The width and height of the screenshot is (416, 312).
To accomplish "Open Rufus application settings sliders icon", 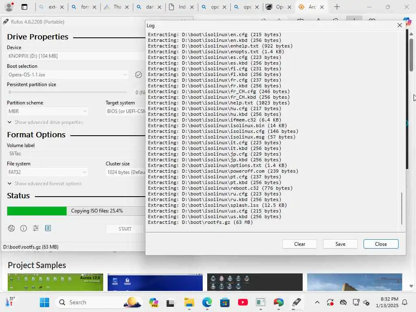I will tap(36, 228).
